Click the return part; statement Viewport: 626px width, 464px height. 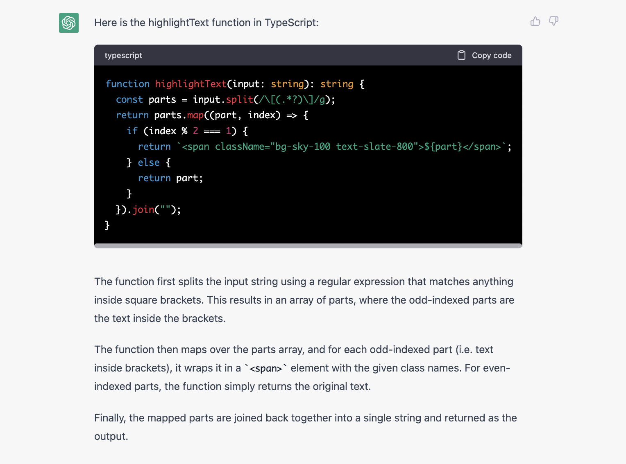click(x=170, y=178)
